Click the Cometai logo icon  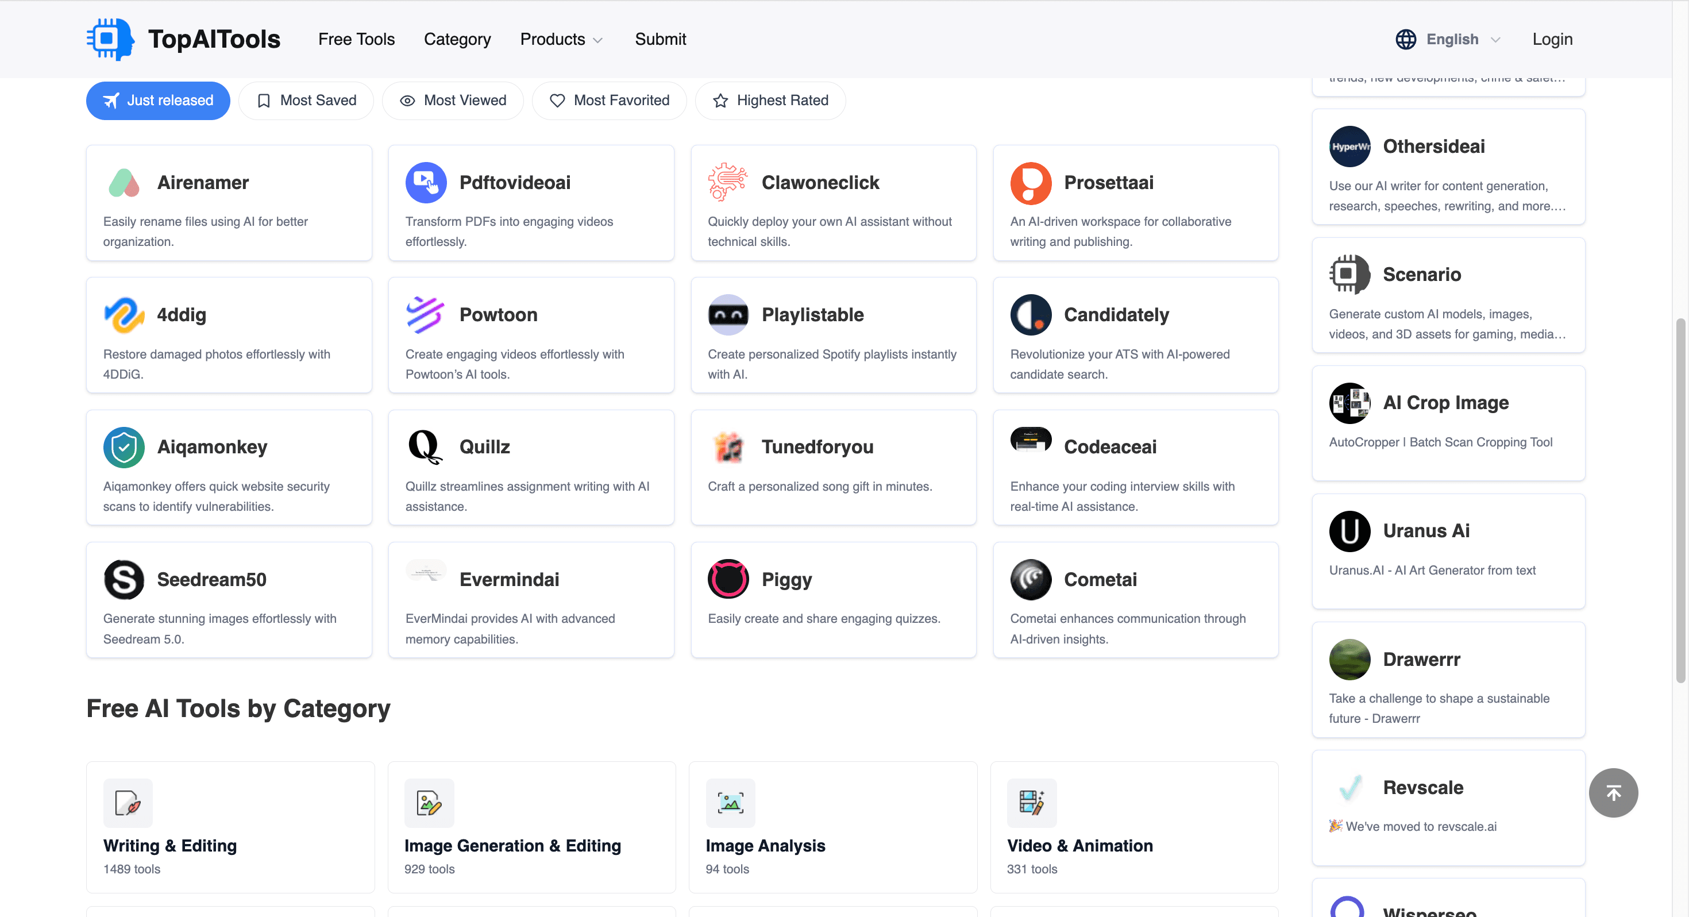pyautogui.click(x=1031, y=580)
